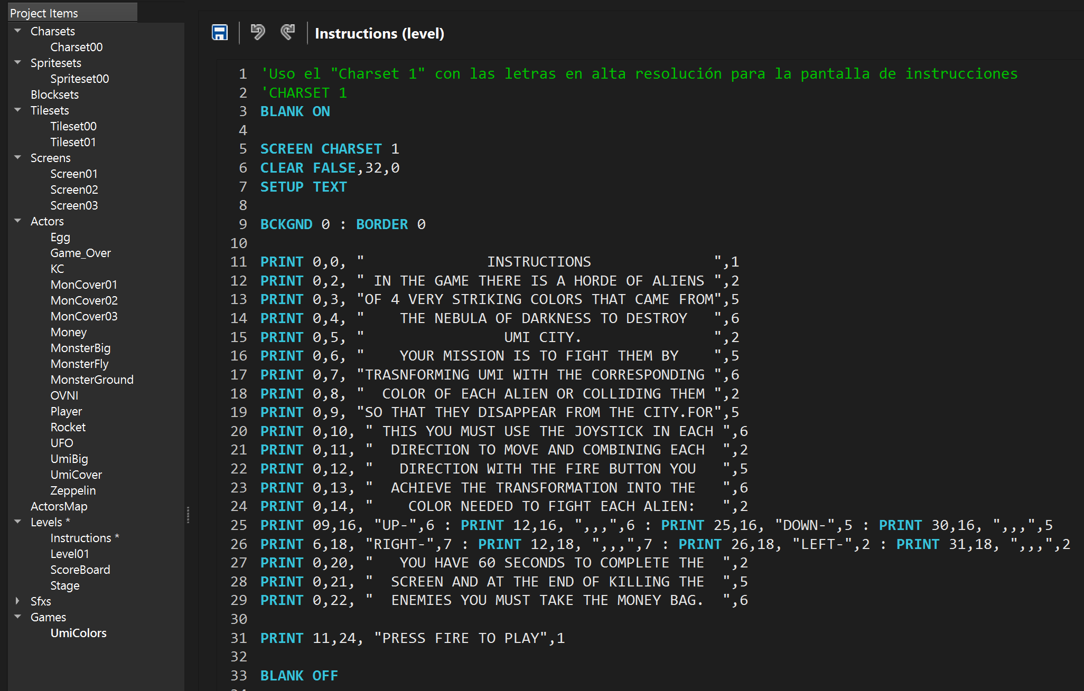Collapse the Levels group arrow

point(18,522)
